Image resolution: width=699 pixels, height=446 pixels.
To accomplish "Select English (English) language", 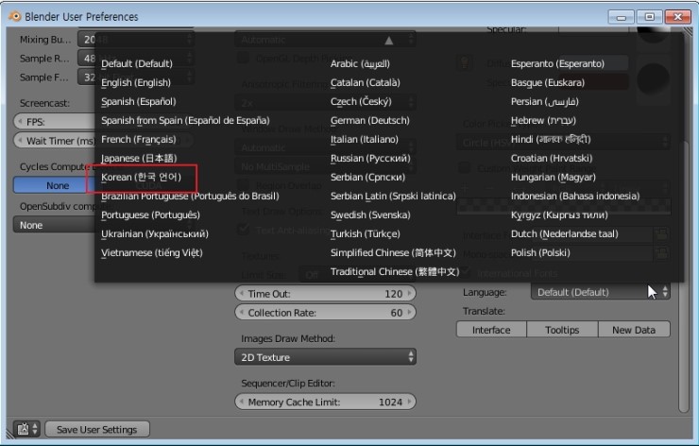I will pyautogui.click(x=136, y=82).
